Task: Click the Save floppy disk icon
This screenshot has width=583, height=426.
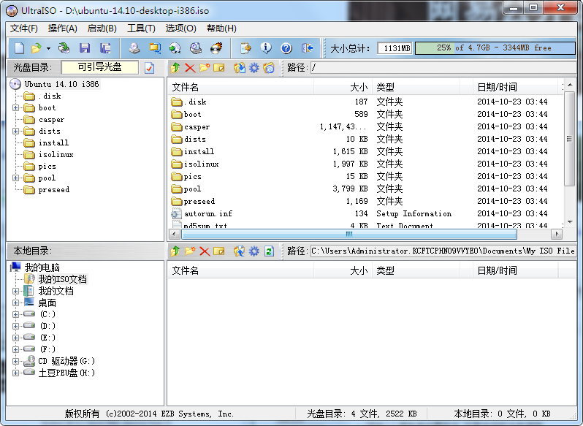Action: (x=85, y=48)
